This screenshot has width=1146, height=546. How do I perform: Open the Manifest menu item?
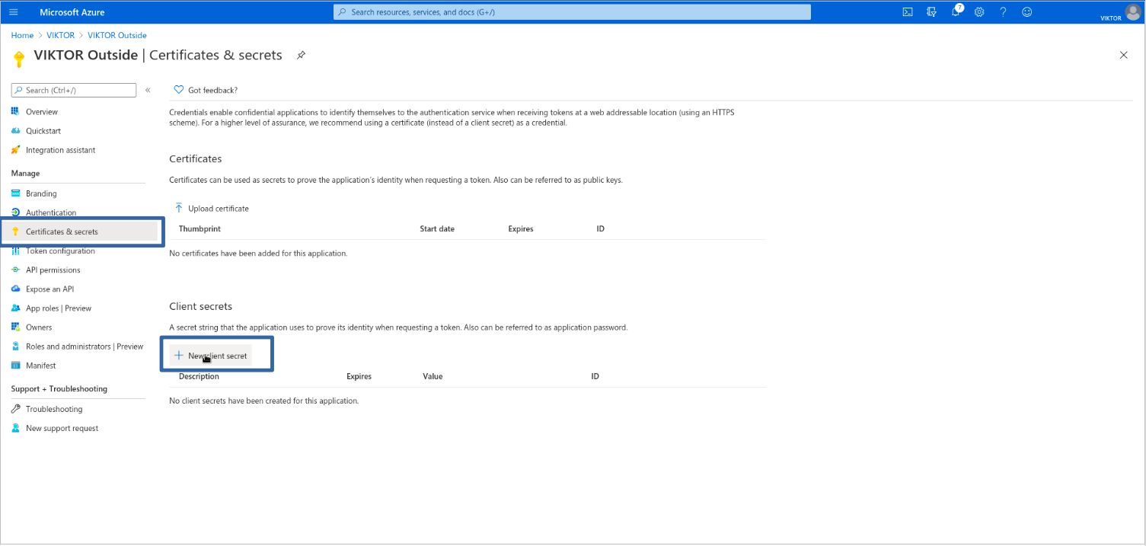click(40, 366)
